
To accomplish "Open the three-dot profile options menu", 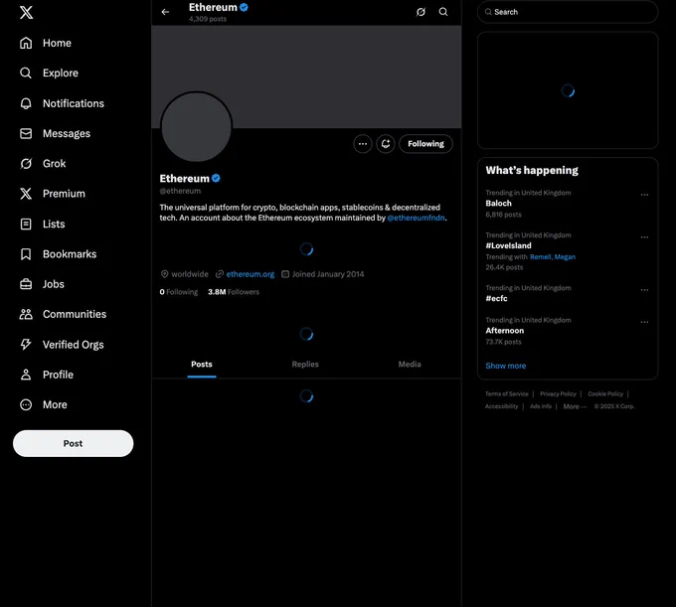I will (x=363, y=144).
